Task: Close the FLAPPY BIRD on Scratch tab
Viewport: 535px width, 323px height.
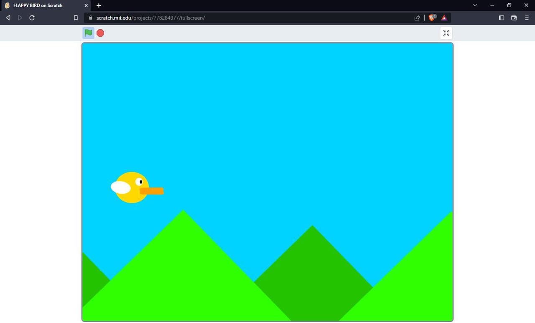Action: (x=86, y=5)
